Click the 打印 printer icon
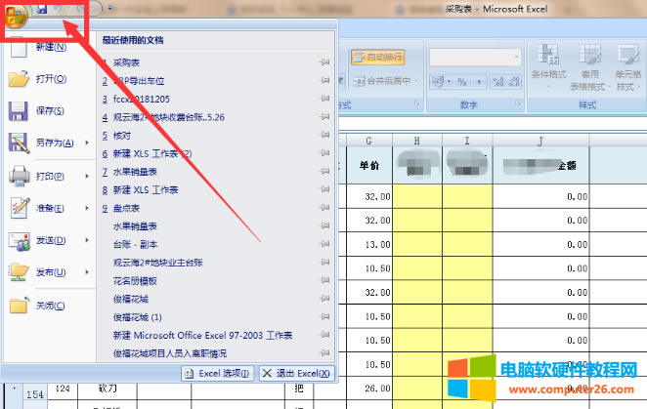Image resolution: width=647 pixels, height=409 pixels. click(x=19, y=177)
